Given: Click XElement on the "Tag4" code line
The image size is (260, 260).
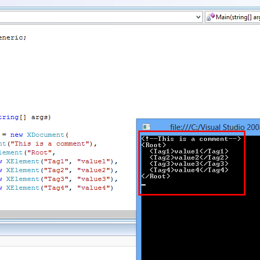Looking at the screenshot, I should point(23,188).
